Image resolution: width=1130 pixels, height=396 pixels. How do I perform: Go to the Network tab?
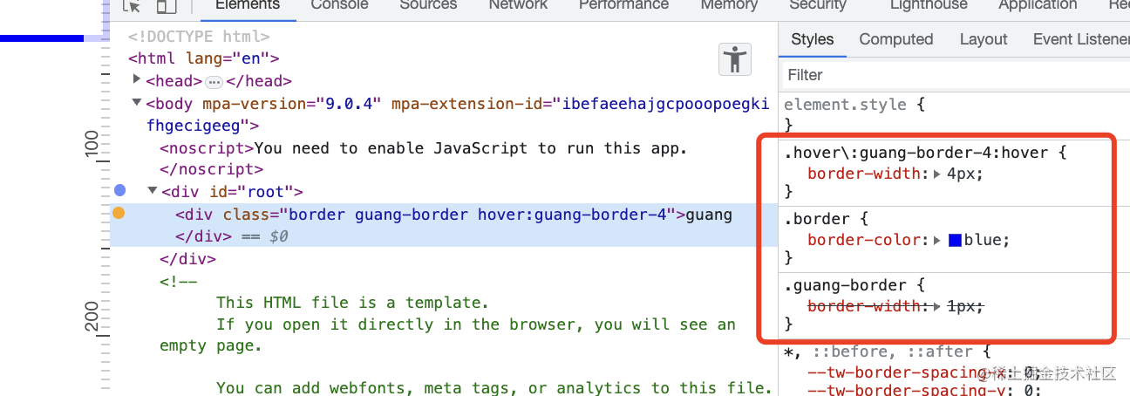[518, 4]
